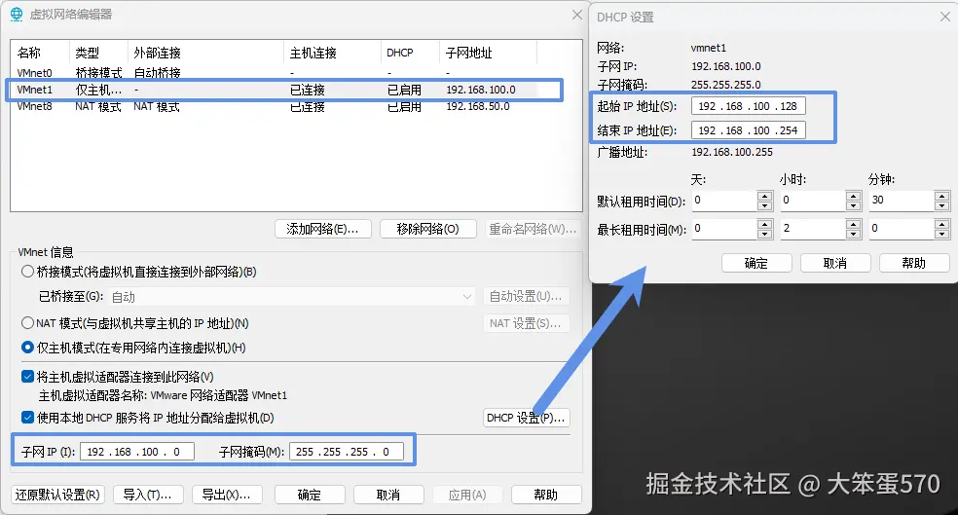Click the 主机连接 column header

(332, 54)
